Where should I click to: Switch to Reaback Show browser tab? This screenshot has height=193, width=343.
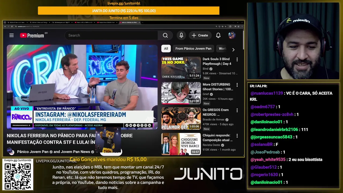(107, 23)
